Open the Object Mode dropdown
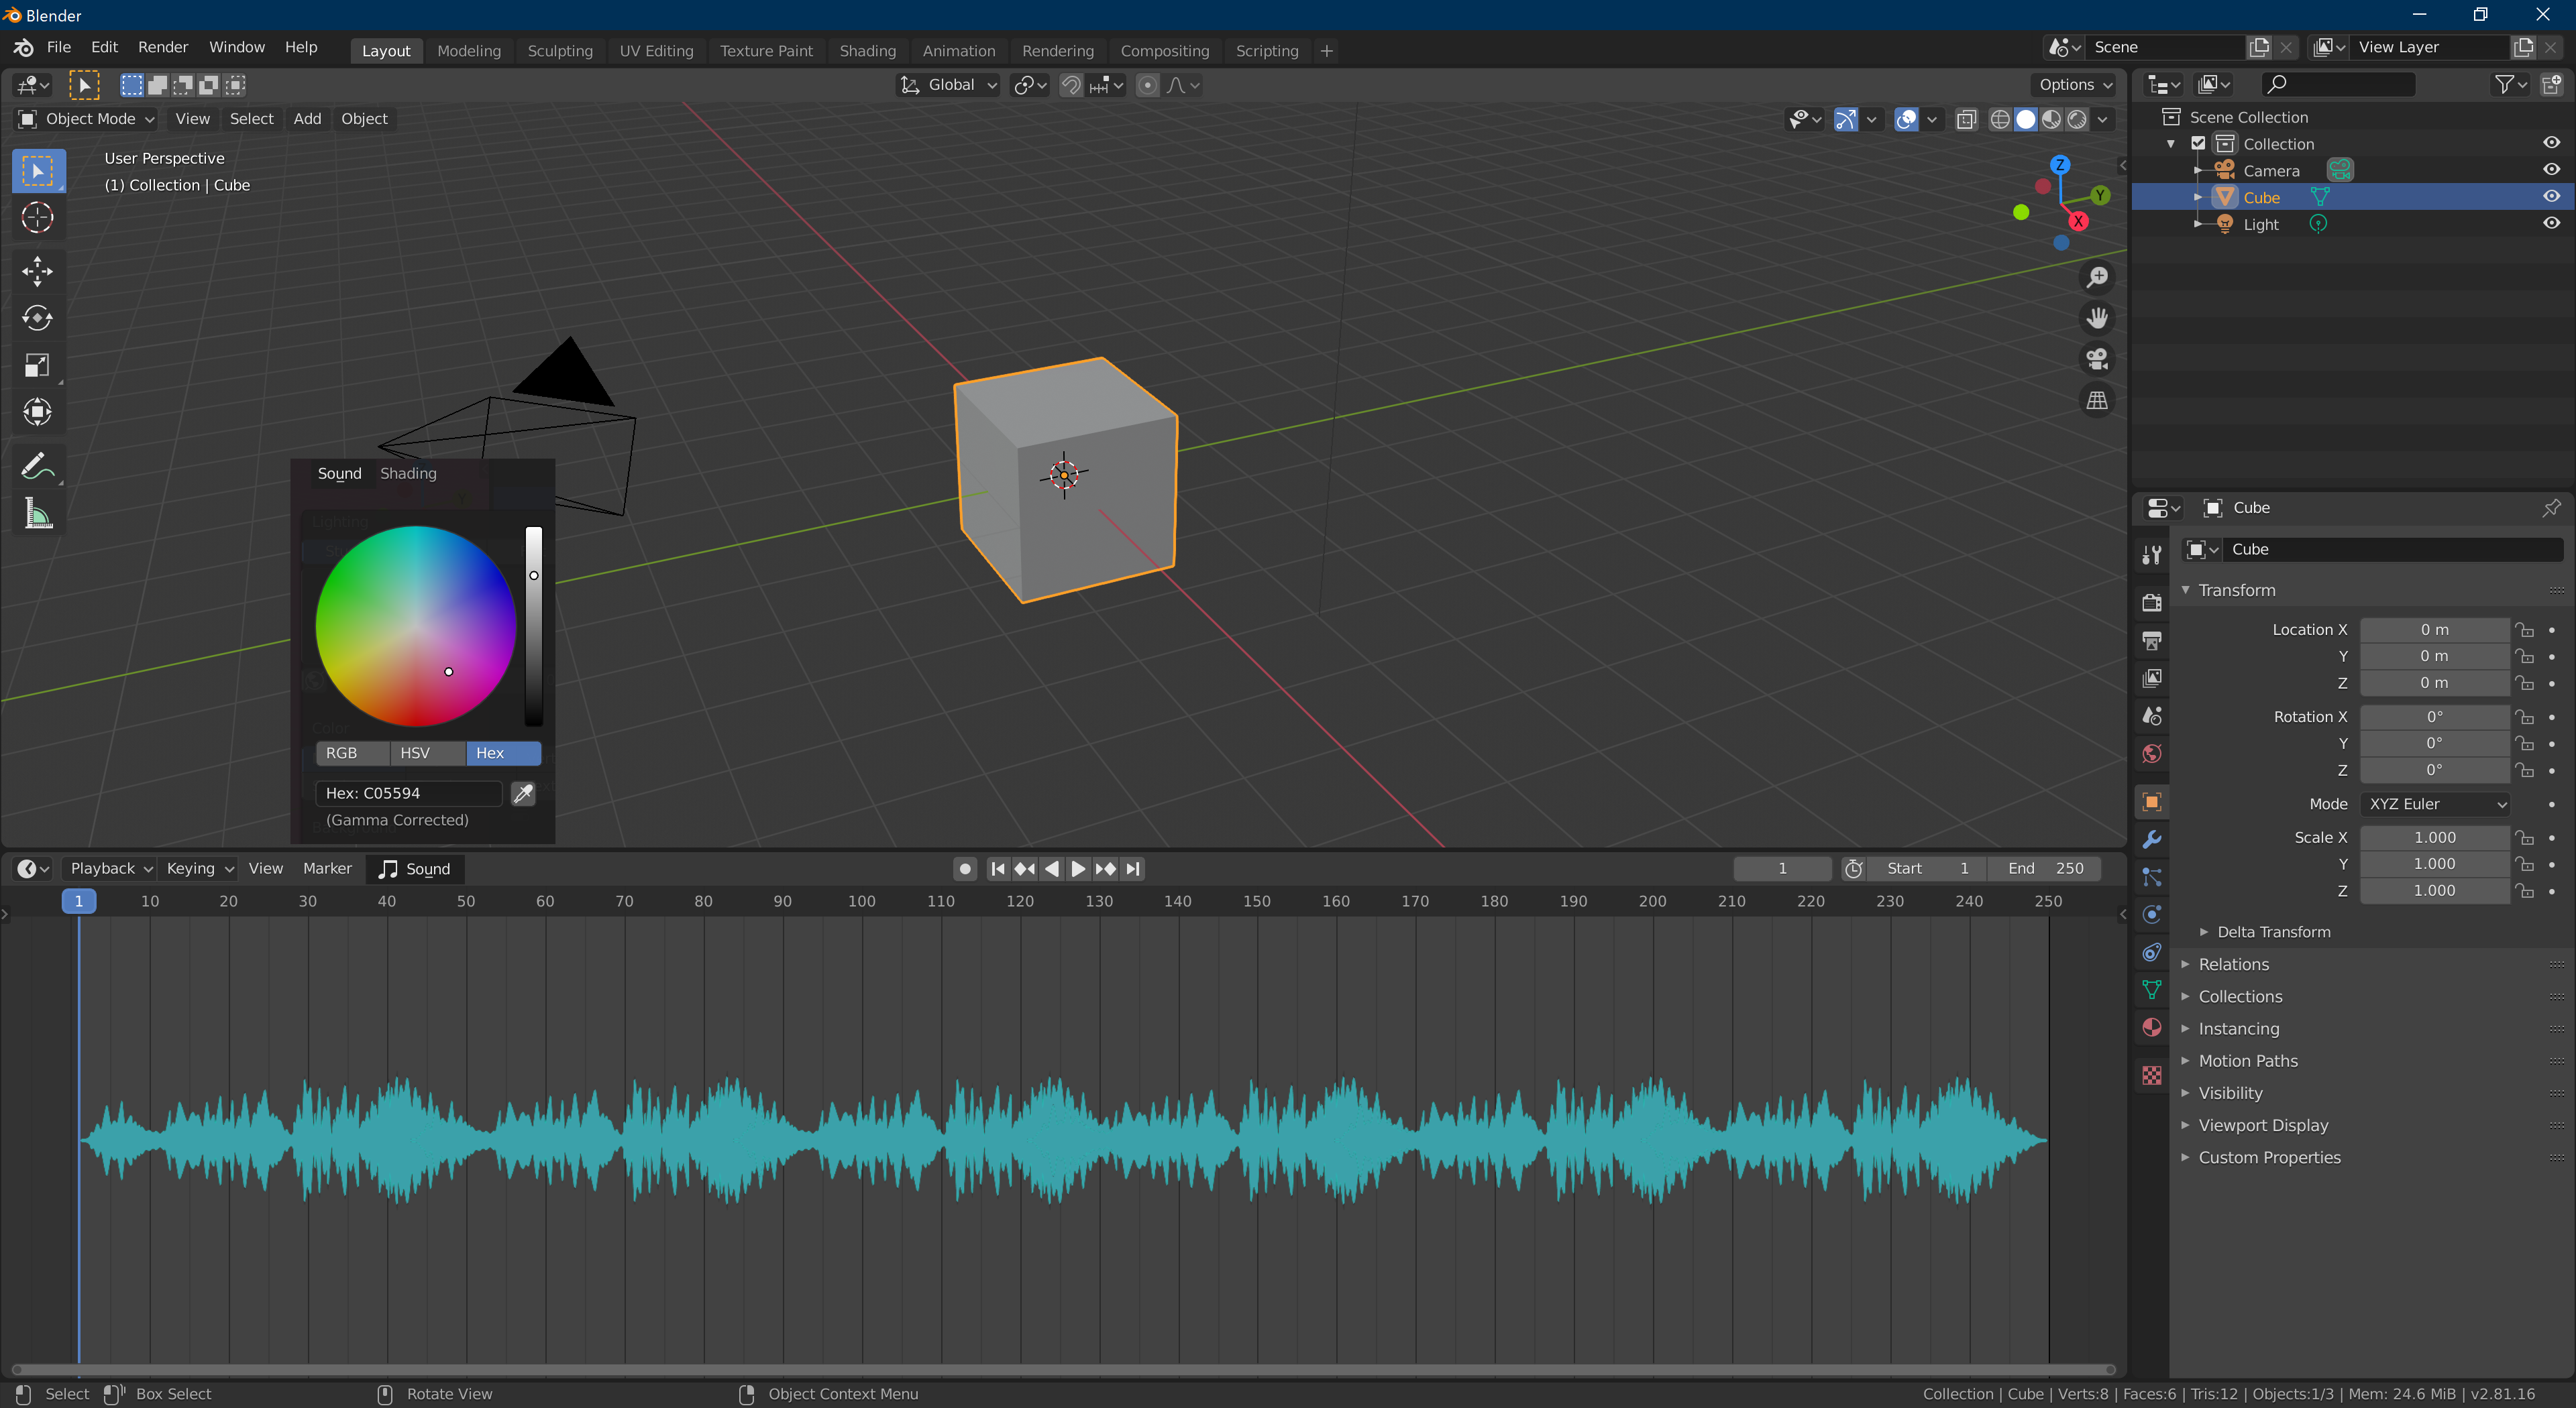This screenshot has width=2576, height=1408. (87, 119)
